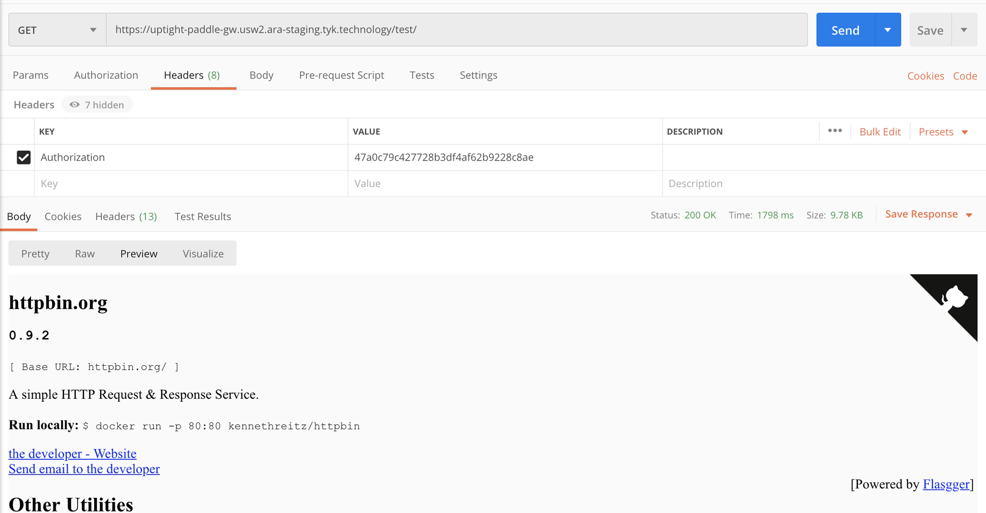Show the 7 hidden headers
Image resolution: width=986 pixels, height=513 pixels.
97,105
